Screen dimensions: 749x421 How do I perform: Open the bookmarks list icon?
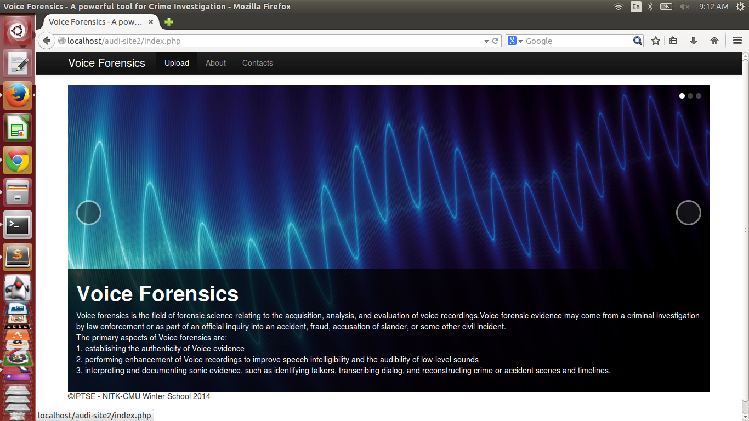673,41
